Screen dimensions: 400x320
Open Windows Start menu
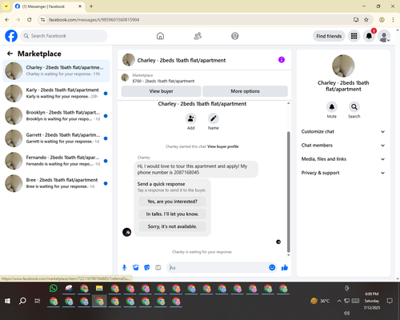pyautogui.click(x=7, y=301)
